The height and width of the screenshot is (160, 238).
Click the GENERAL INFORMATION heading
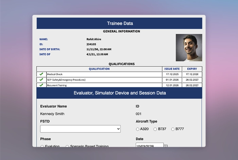tap(121, 31)
